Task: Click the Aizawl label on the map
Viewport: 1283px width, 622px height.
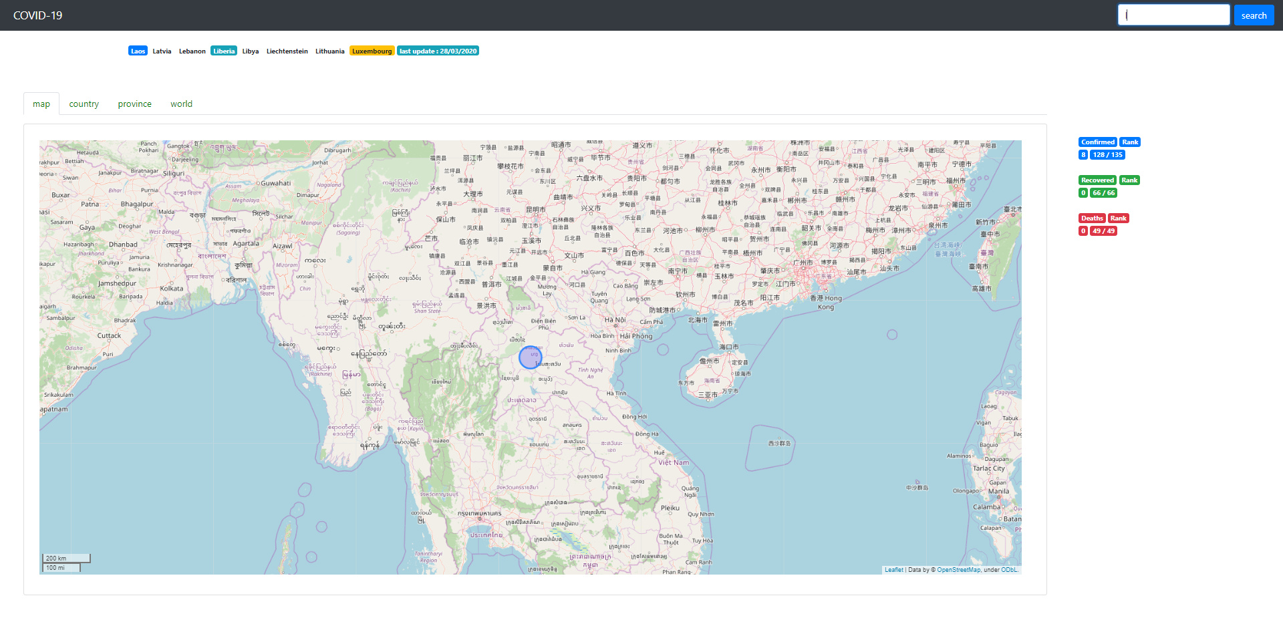Action: (283, 246)
